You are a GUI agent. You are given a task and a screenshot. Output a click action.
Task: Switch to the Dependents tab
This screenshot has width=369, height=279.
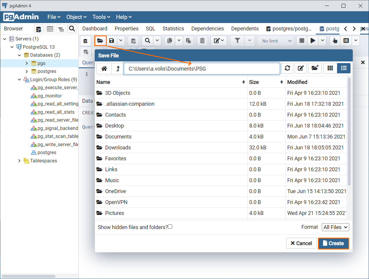(245, 29)
